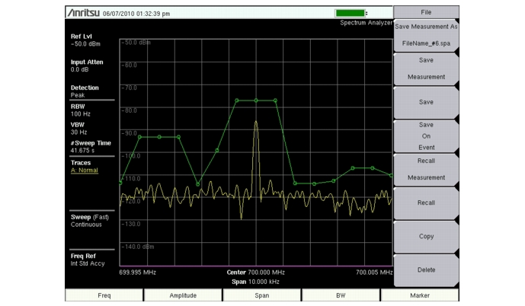Open the Freq menu tab
The height and width of the screenshot is (306, 525).
click(104, 294)
